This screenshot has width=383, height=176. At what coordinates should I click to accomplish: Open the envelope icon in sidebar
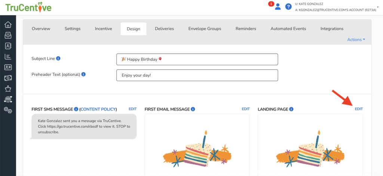point(7,35)
